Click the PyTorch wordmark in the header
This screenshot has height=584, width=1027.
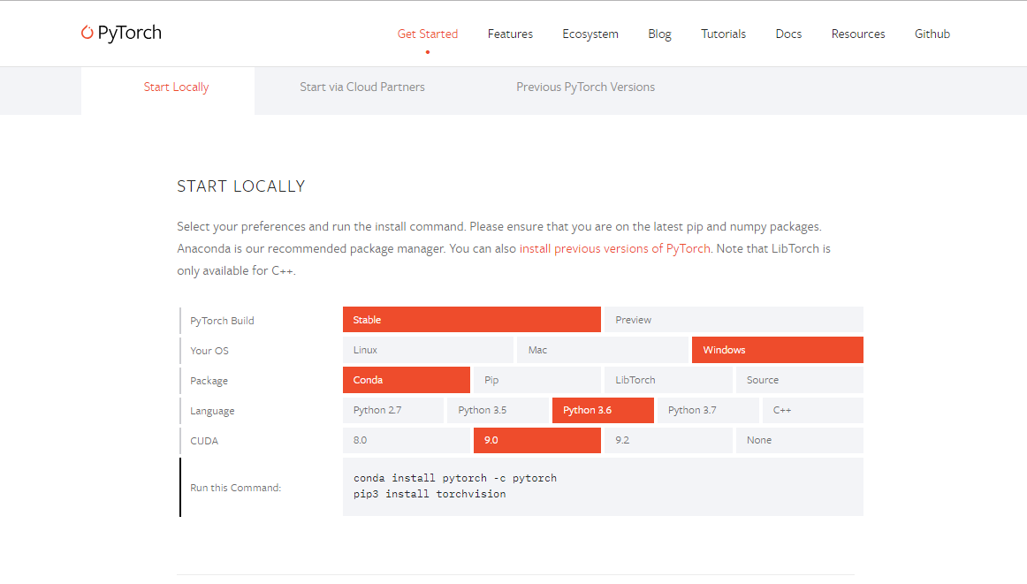pos(130,33)
